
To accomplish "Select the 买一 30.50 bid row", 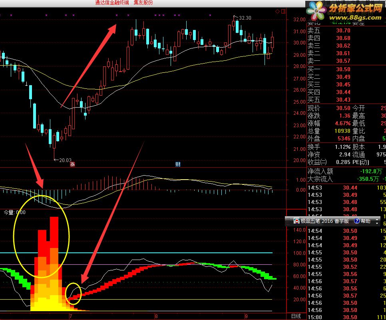I will (346, 69).
